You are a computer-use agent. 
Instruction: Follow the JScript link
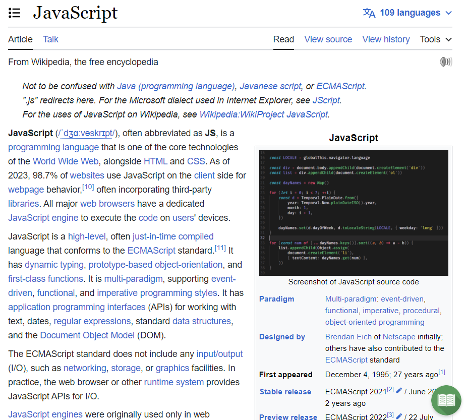tap(326, 100)
